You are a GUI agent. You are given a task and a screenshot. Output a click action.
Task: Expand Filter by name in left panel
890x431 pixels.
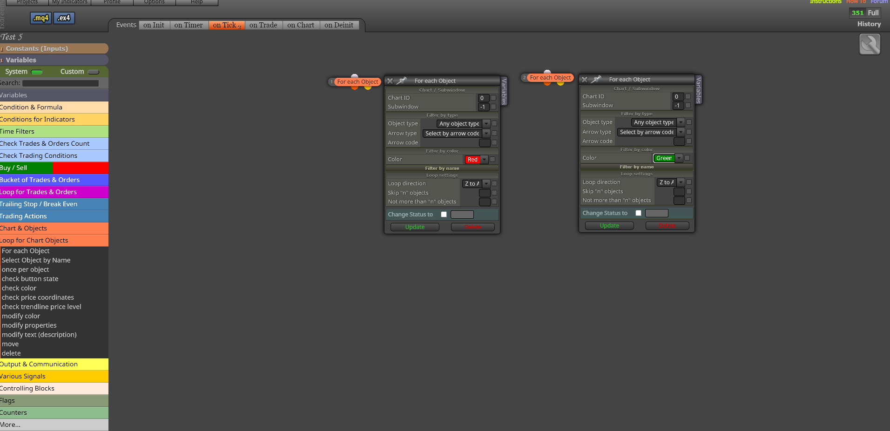[442, 168]
